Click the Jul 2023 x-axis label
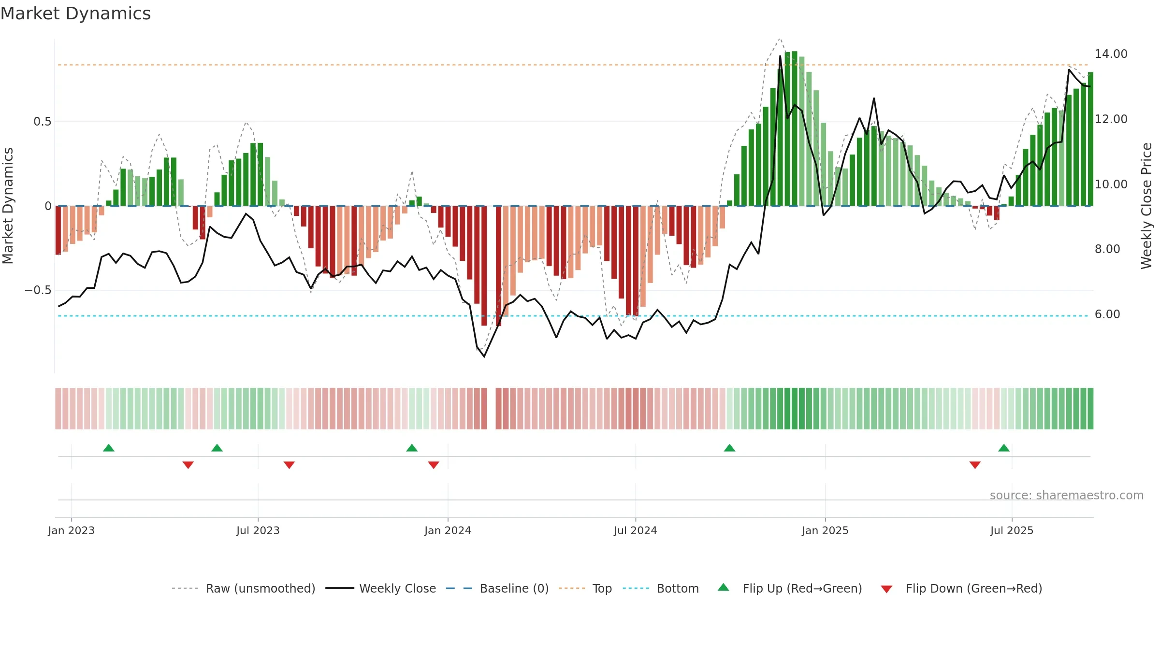The image size is (1160, 652). [258, 530]
